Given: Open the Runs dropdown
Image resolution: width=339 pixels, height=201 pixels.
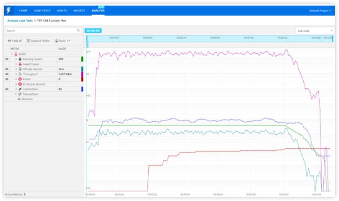Looking at the screenshot, I should tap(63, 41).
